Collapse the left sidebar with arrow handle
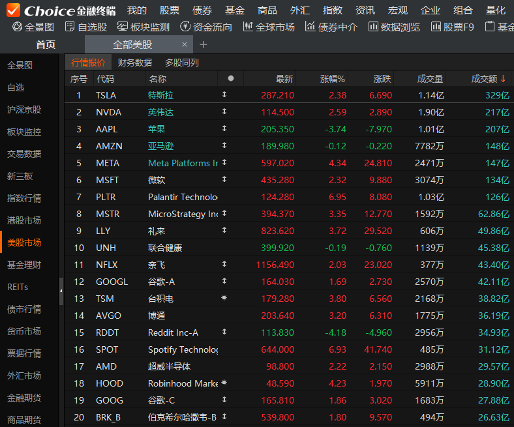 tap(61, 291)
